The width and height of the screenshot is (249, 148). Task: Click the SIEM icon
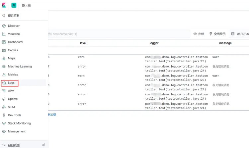click(4, 107)
